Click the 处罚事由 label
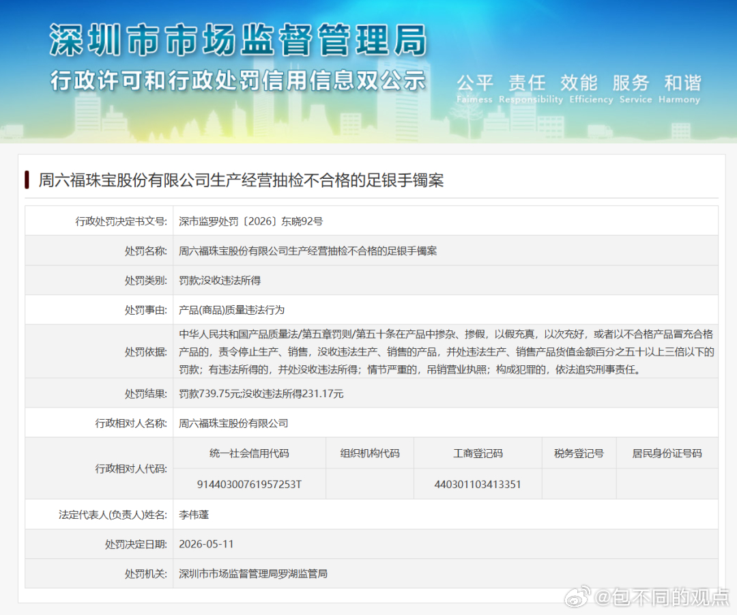This screenshot has width=737, height=615. (x=146, y=310)
